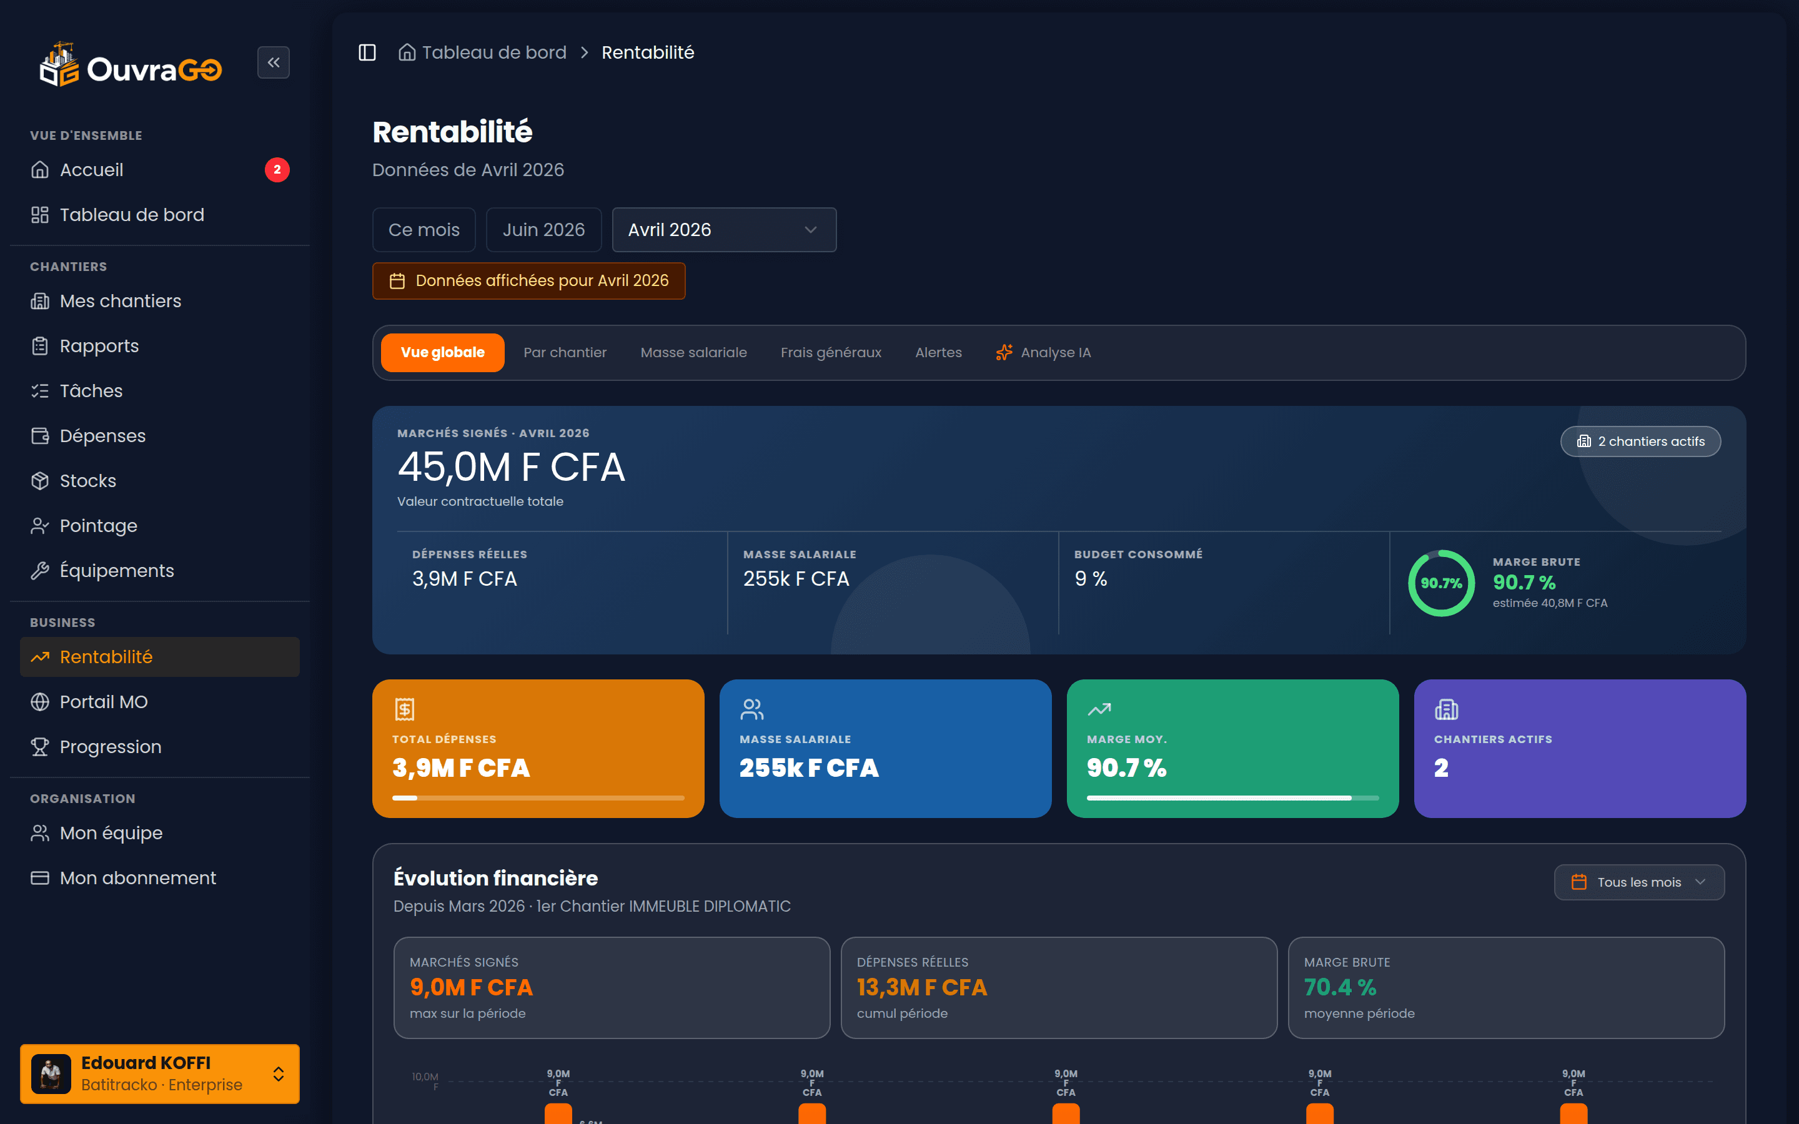Collapse the sidebar with double-chevron button

tap(273, 62)
